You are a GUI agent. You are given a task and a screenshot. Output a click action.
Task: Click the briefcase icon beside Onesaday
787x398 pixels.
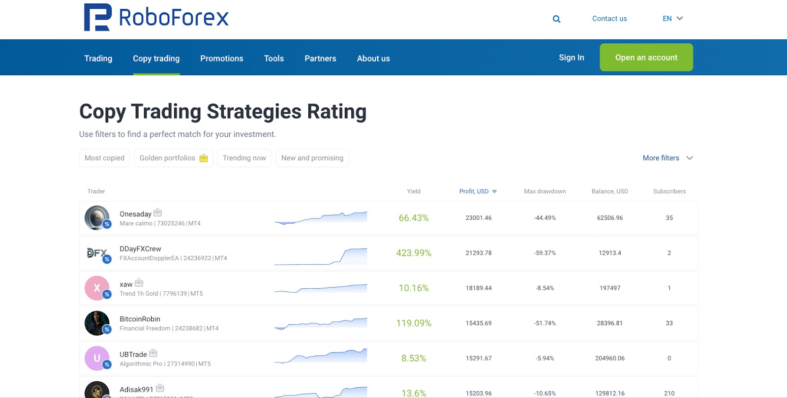[x=157, y=213]
